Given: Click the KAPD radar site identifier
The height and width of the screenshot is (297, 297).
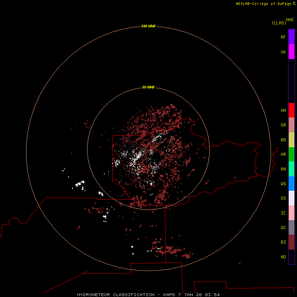Looking at the screenshot, I should 169,295.
